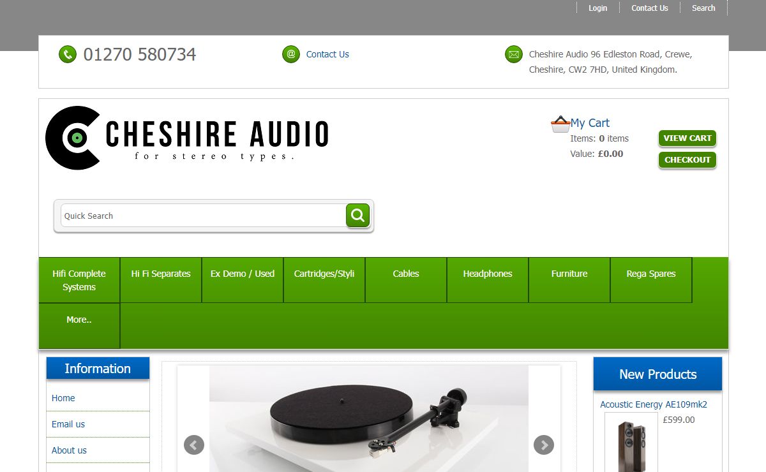Open Acoustic Energy AE109mk2 product link
This screenshot has width=766, height=472.
pos(654,404)
